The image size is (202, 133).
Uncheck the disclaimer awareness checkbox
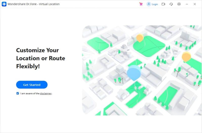[x=18, y=93]
